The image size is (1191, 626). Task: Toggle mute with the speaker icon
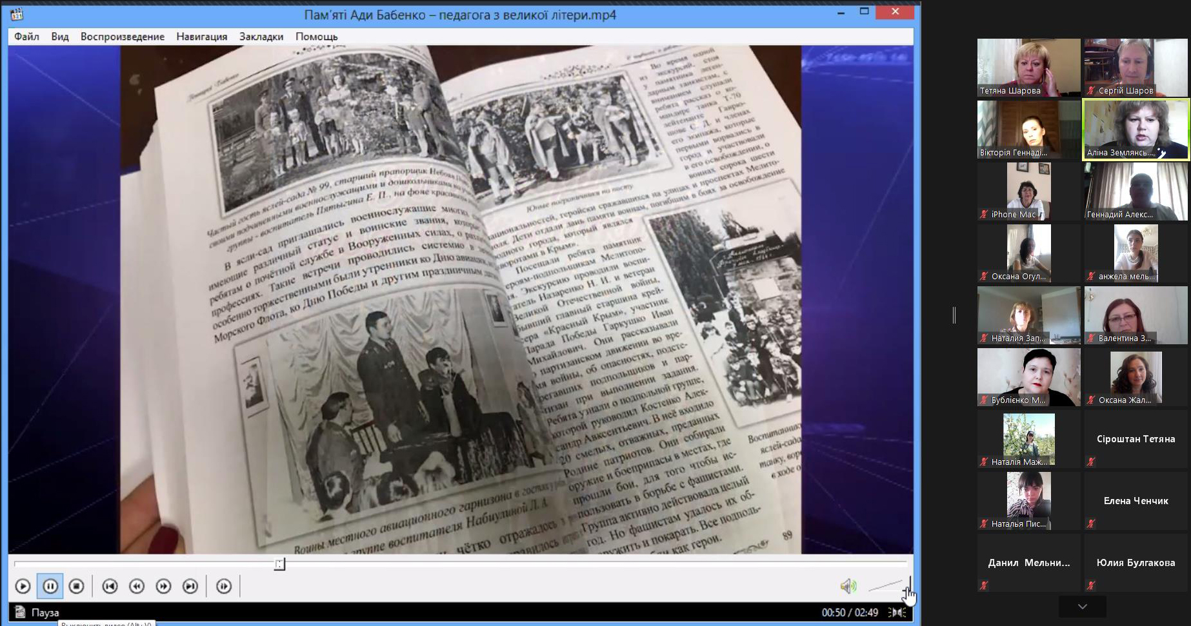pyautogui.click(x=848, y=586)
